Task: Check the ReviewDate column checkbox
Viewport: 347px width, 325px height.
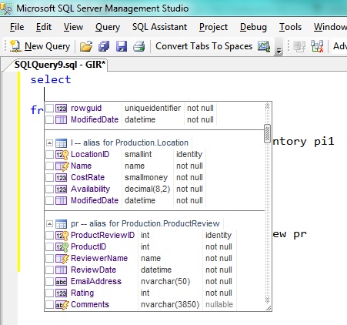Action: click(50, 270)
